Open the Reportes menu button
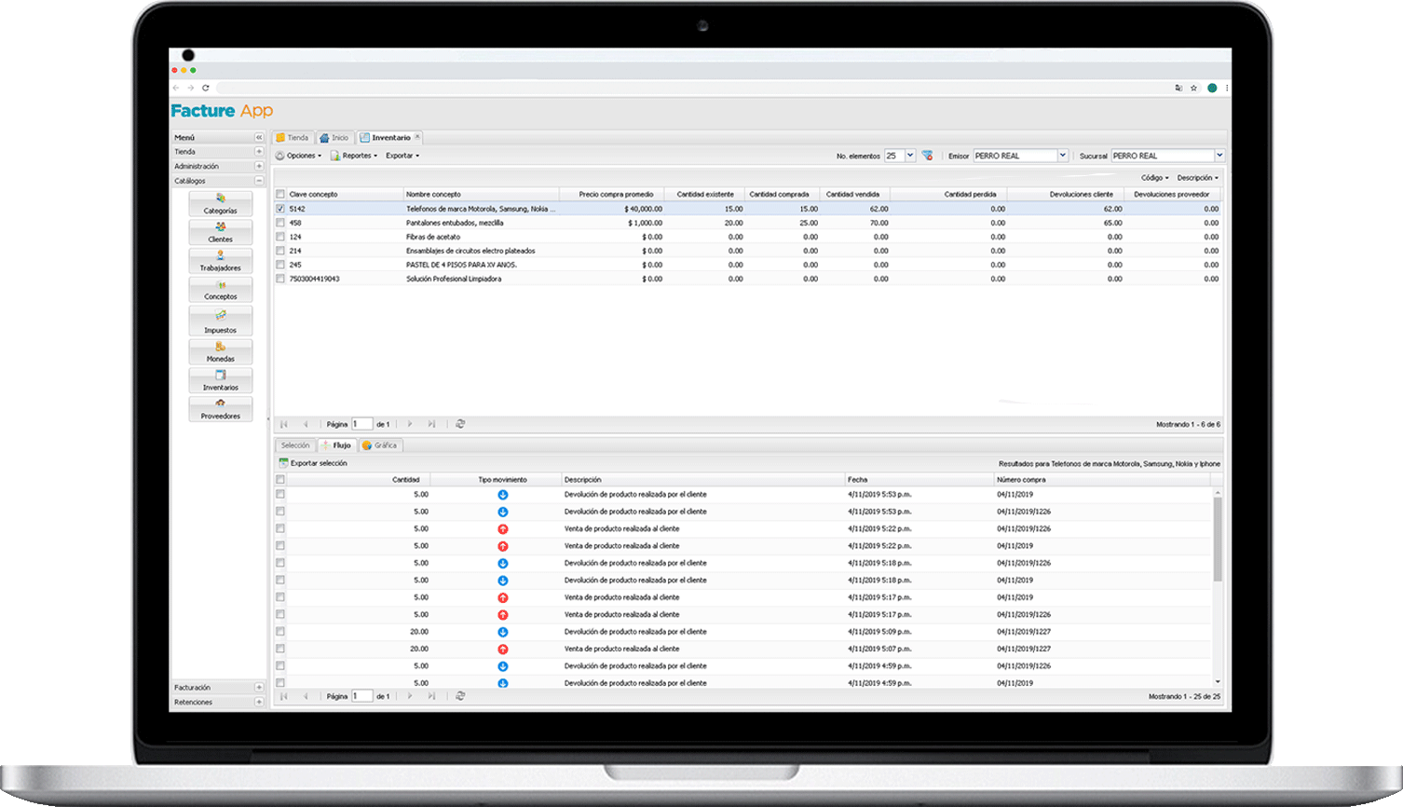Viewport: 1403px width, 807px height. click(354, 156)
